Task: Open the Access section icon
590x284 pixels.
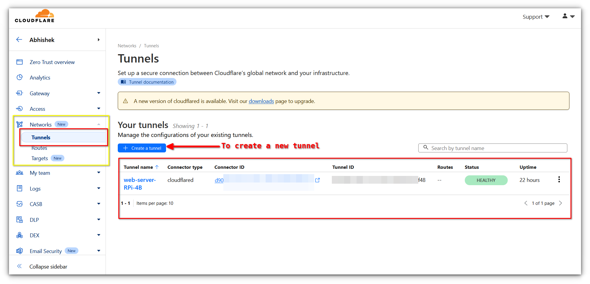Action: 19,108
